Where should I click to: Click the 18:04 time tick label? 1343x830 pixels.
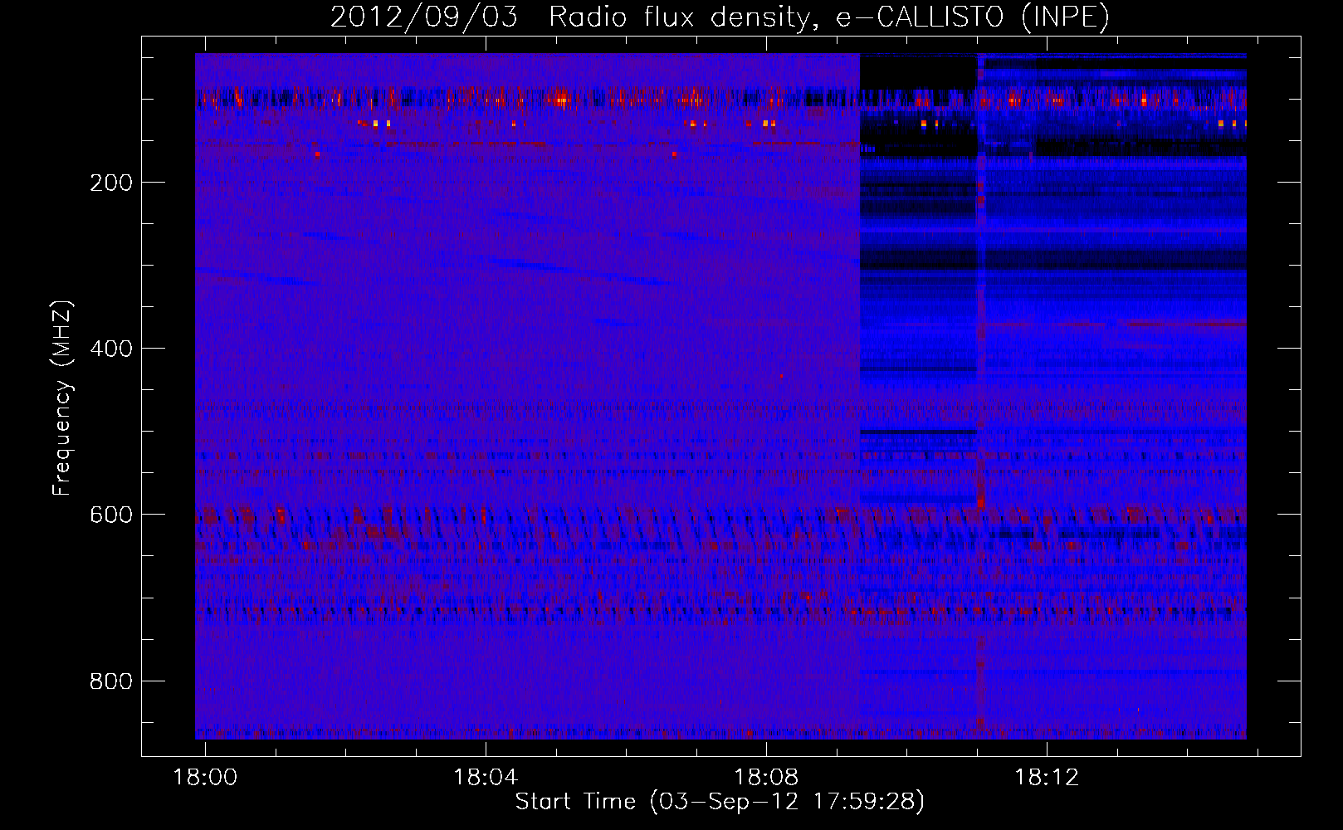[x=486, y=777]
